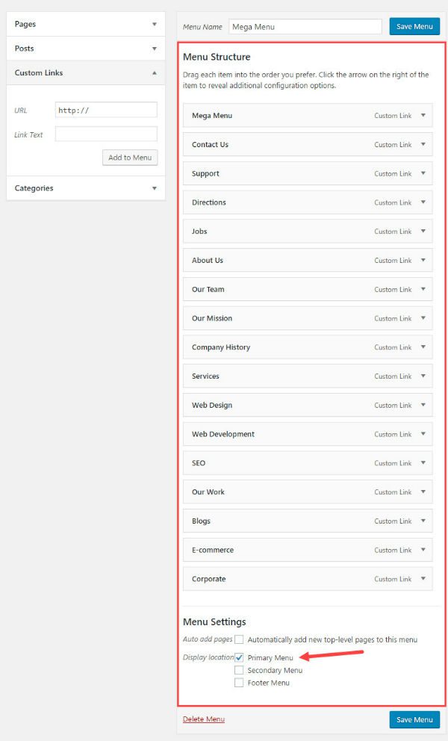Viewport: 448px width, 741px height.
Task: Check the Secondary Menu display location
Action: pos(239,670)
